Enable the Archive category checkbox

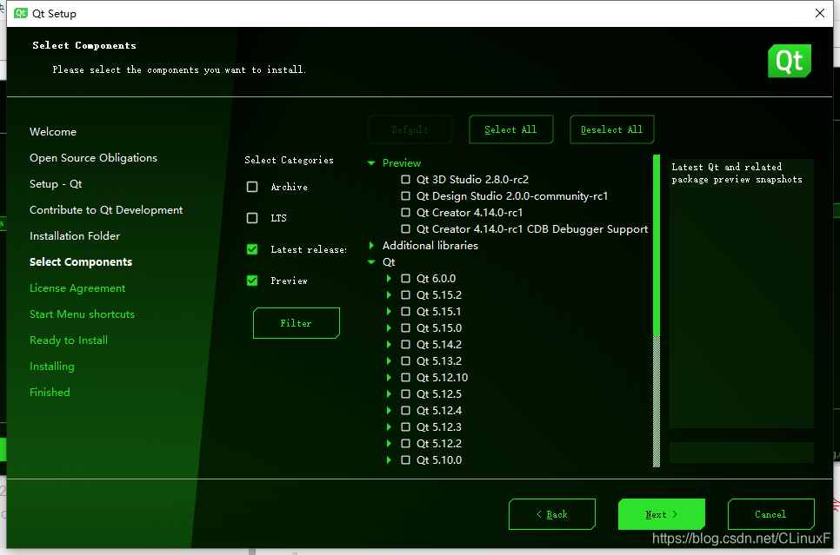coord(252,187)
